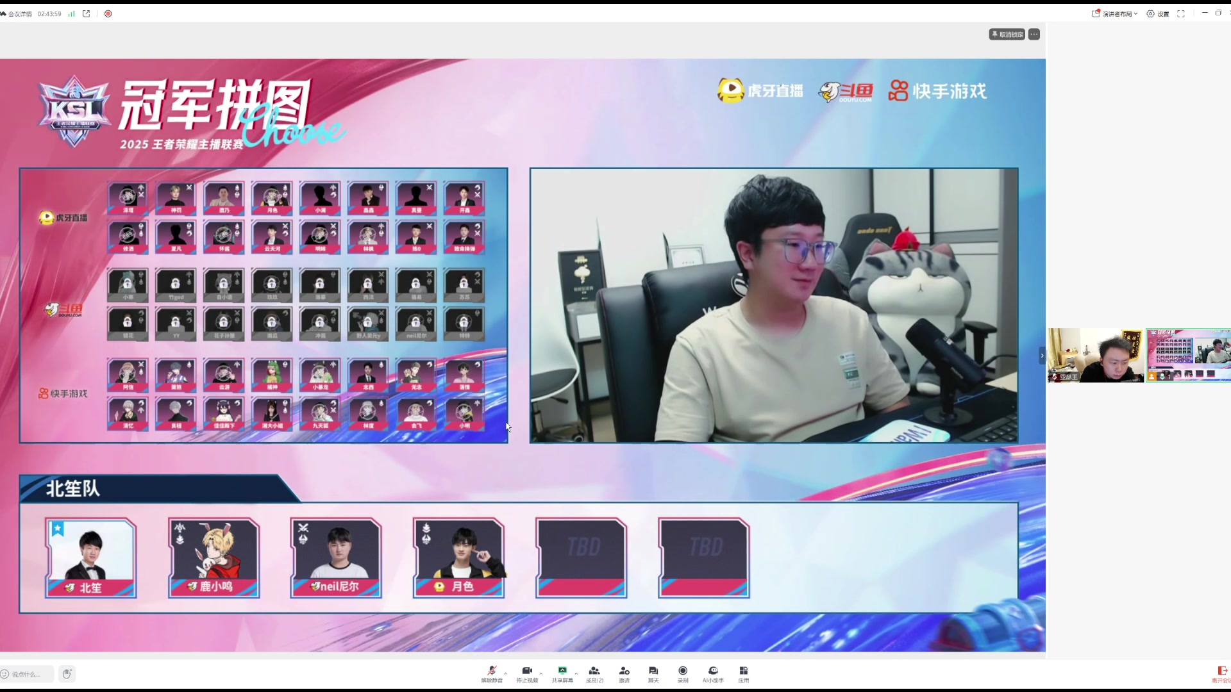Check the green network signal icon
The width and height of the screenshot is (1231, 692).
(x=72, y=13)
